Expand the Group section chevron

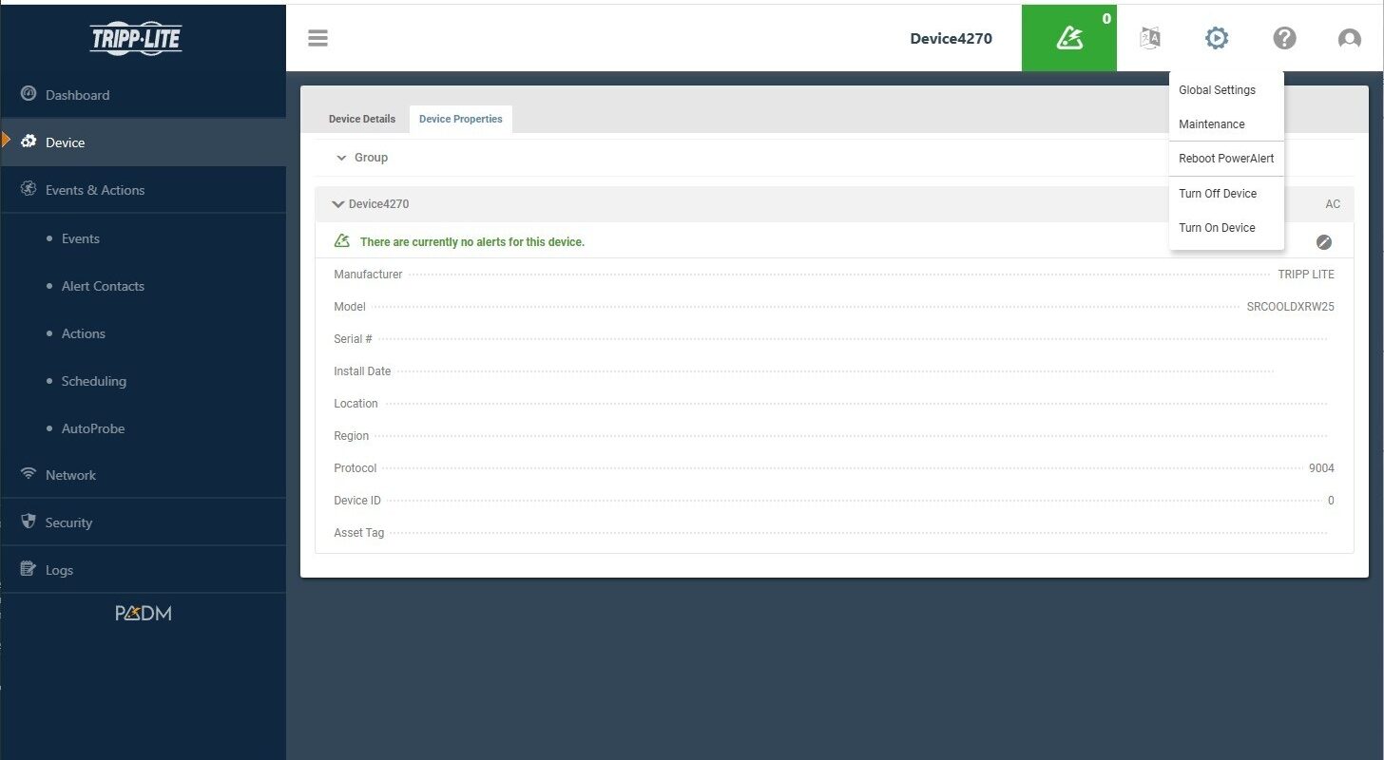pos(341,158)
